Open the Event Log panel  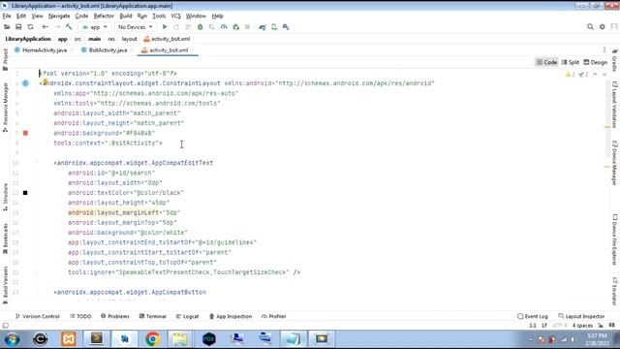533,316
